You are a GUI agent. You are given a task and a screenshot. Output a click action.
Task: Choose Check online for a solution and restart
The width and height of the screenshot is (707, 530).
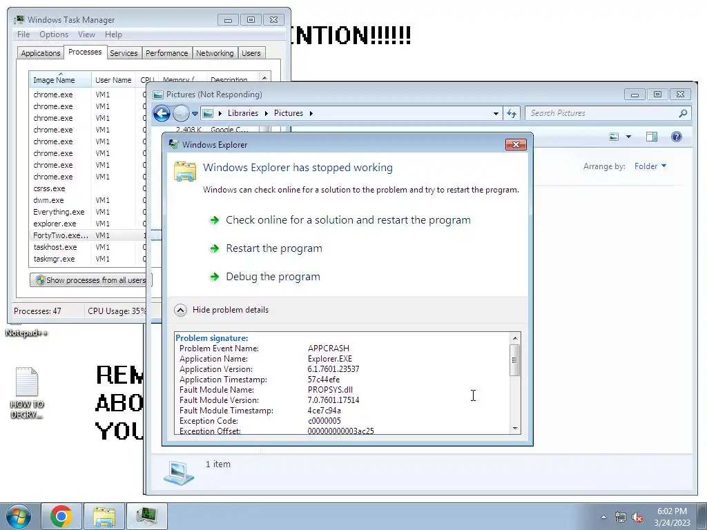pyautogui.click(x=340, y=220)
